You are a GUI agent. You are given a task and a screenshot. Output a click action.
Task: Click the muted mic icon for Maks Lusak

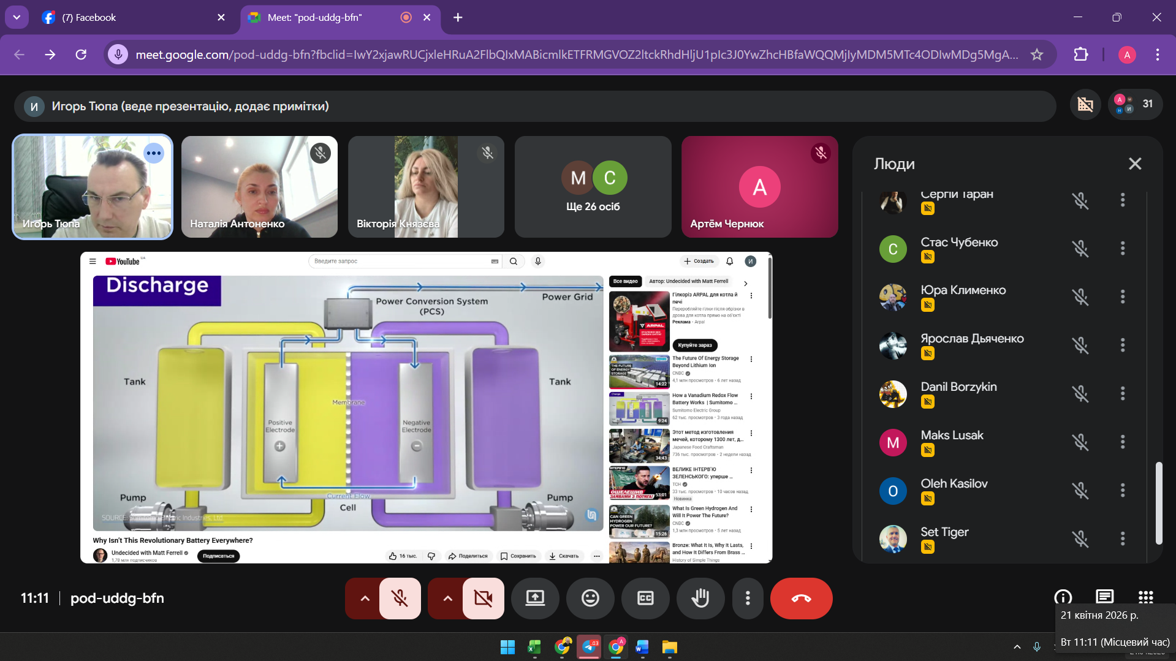coord(1080,442)
